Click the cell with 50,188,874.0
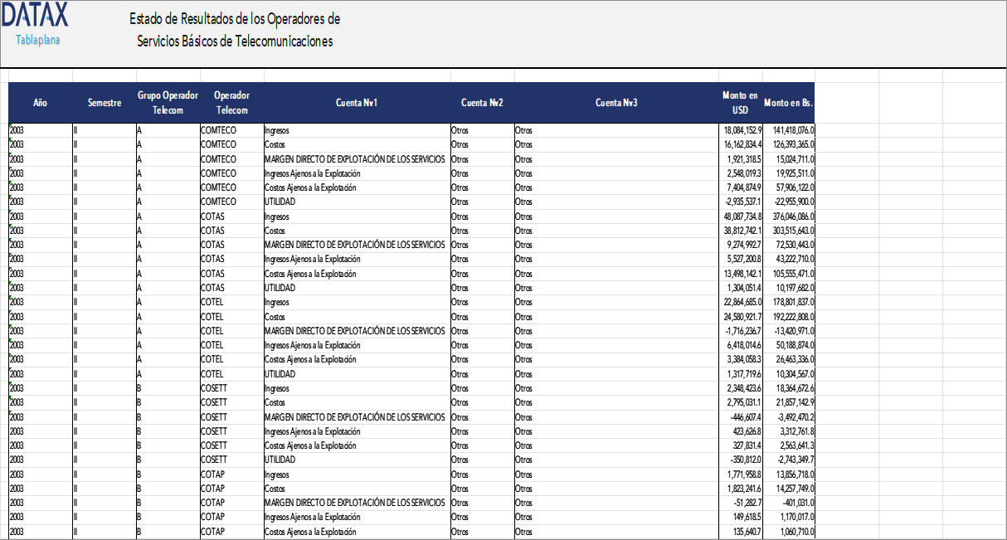 (789, 345)
